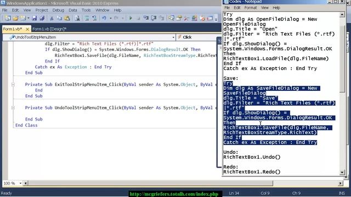Uncomment the selected lines icon

click(x=94, y=18)
